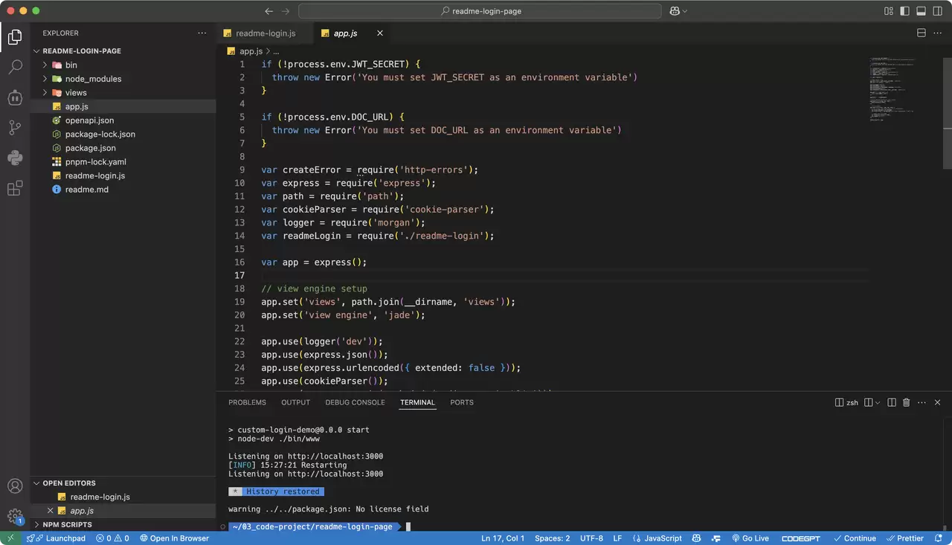Image resolution: width=952 pixels, height=545 pixels.
Task: Switch to the Problems panel tab
Action: (x=247, y=402)
